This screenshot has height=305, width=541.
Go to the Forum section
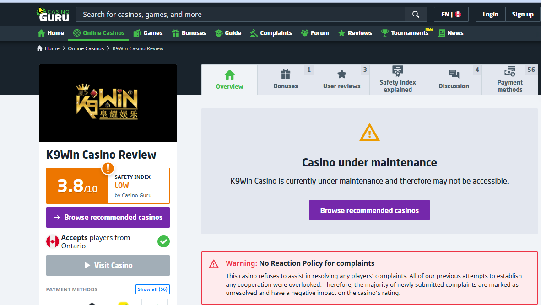click(x=315, y=33)
